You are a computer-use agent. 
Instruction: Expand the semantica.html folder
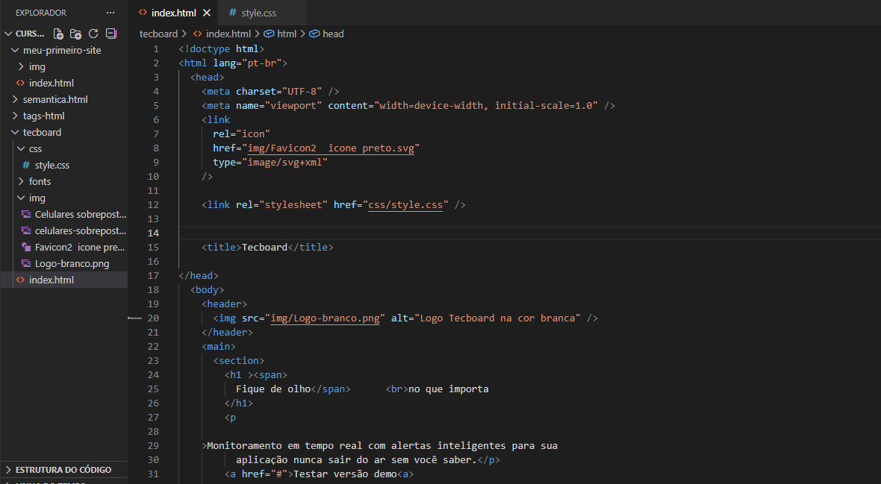pyautogui.click(x=55, y=99)
